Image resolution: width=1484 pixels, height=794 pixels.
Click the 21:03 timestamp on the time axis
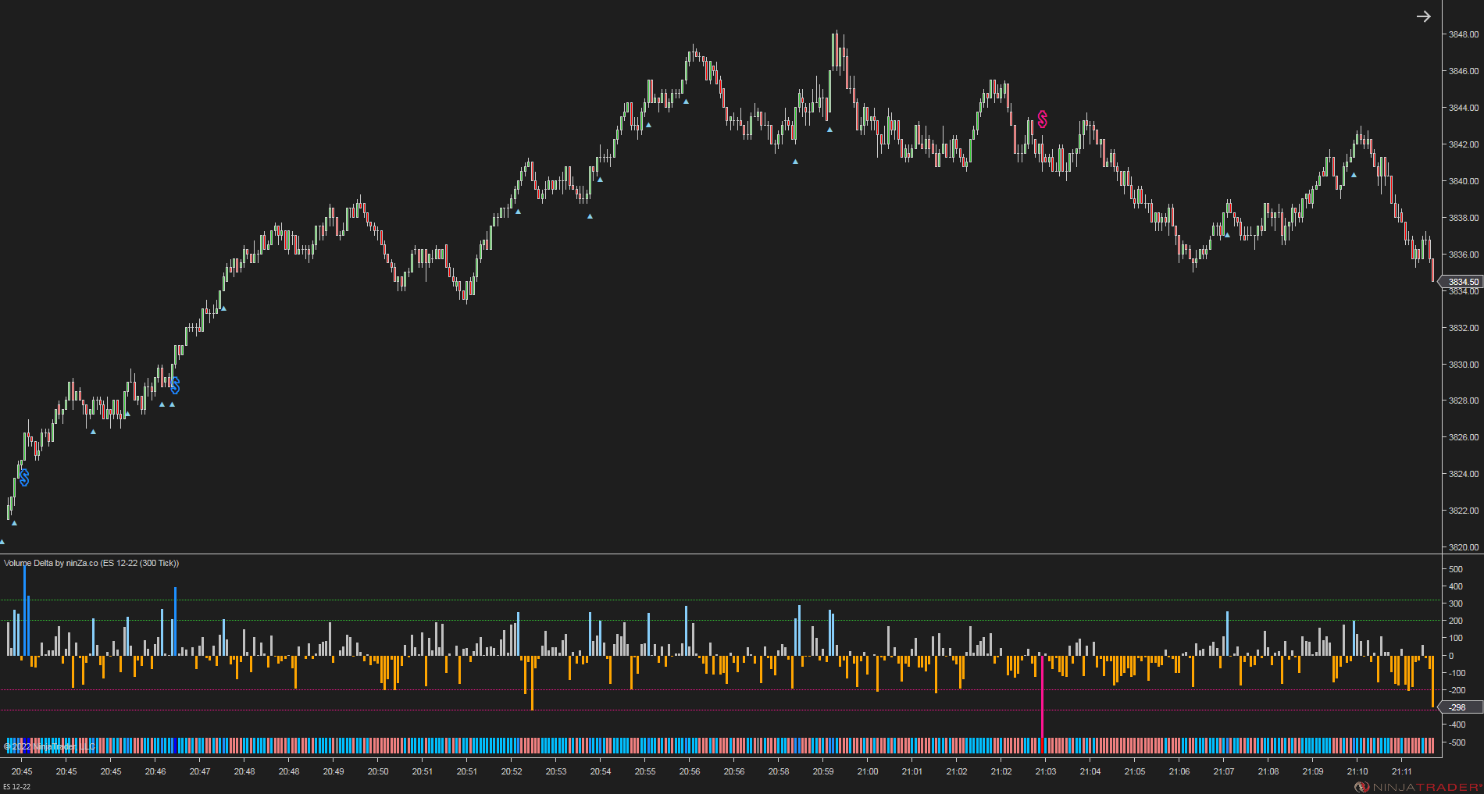[1045, 771]
